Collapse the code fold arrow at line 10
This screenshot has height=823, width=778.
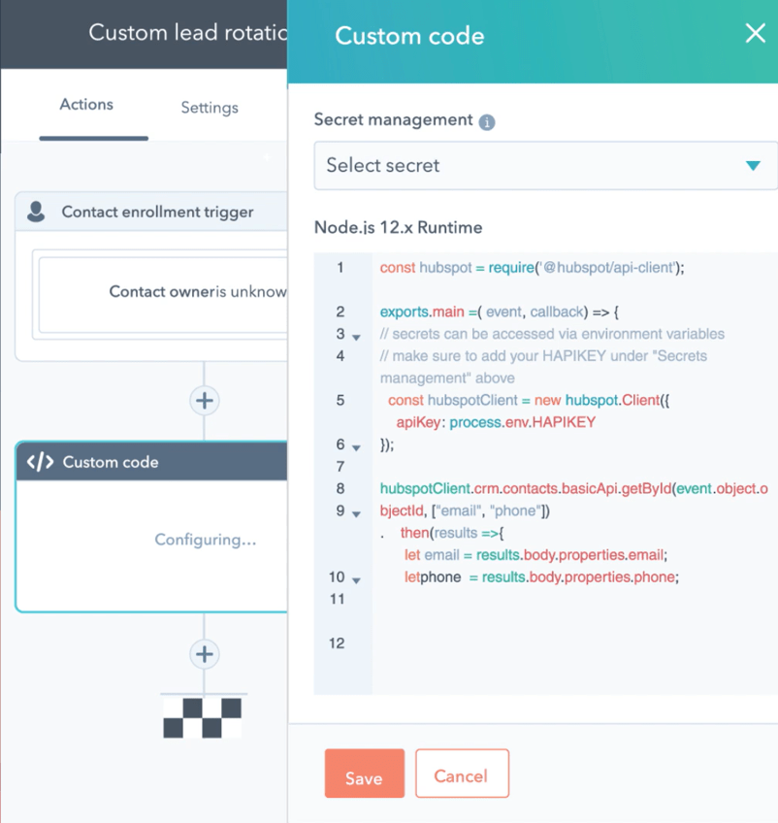point(356,580)
